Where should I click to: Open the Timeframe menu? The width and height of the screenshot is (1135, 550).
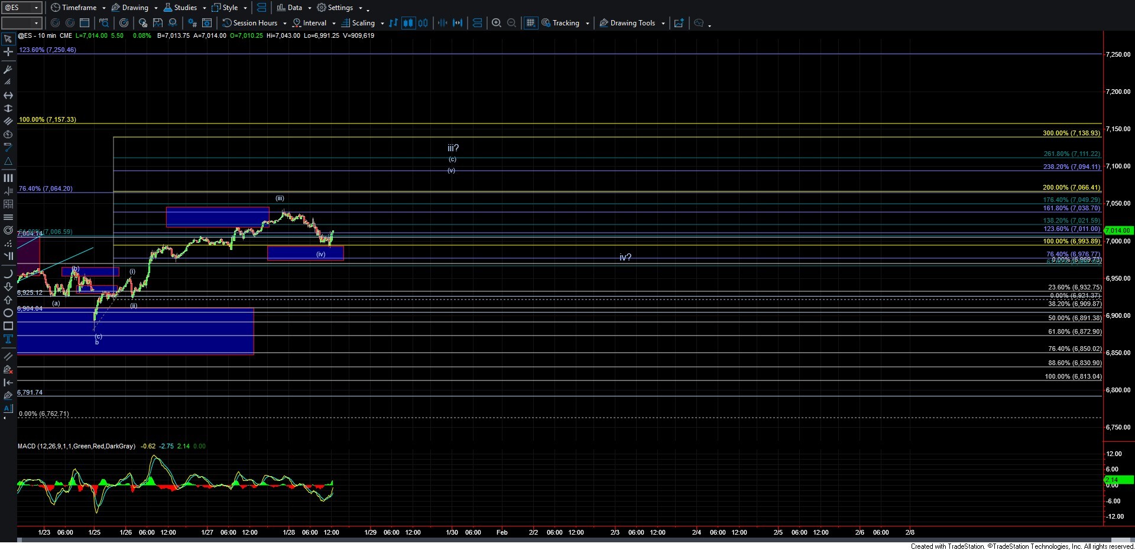[79, 8]
